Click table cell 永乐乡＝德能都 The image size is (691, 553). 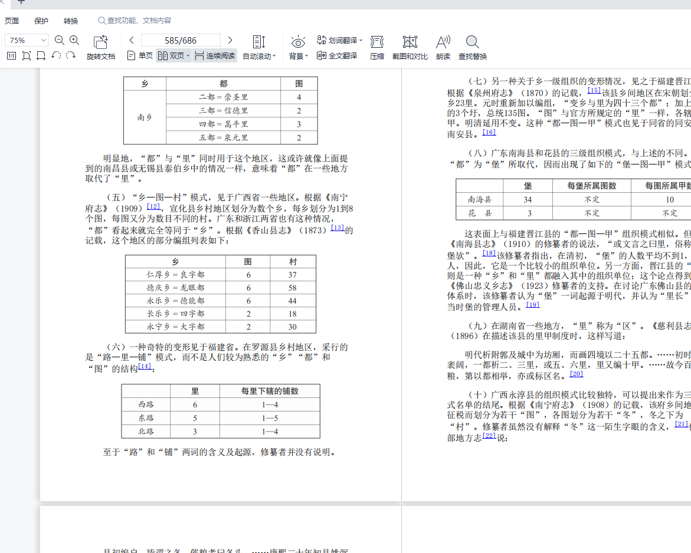(175, 301)
